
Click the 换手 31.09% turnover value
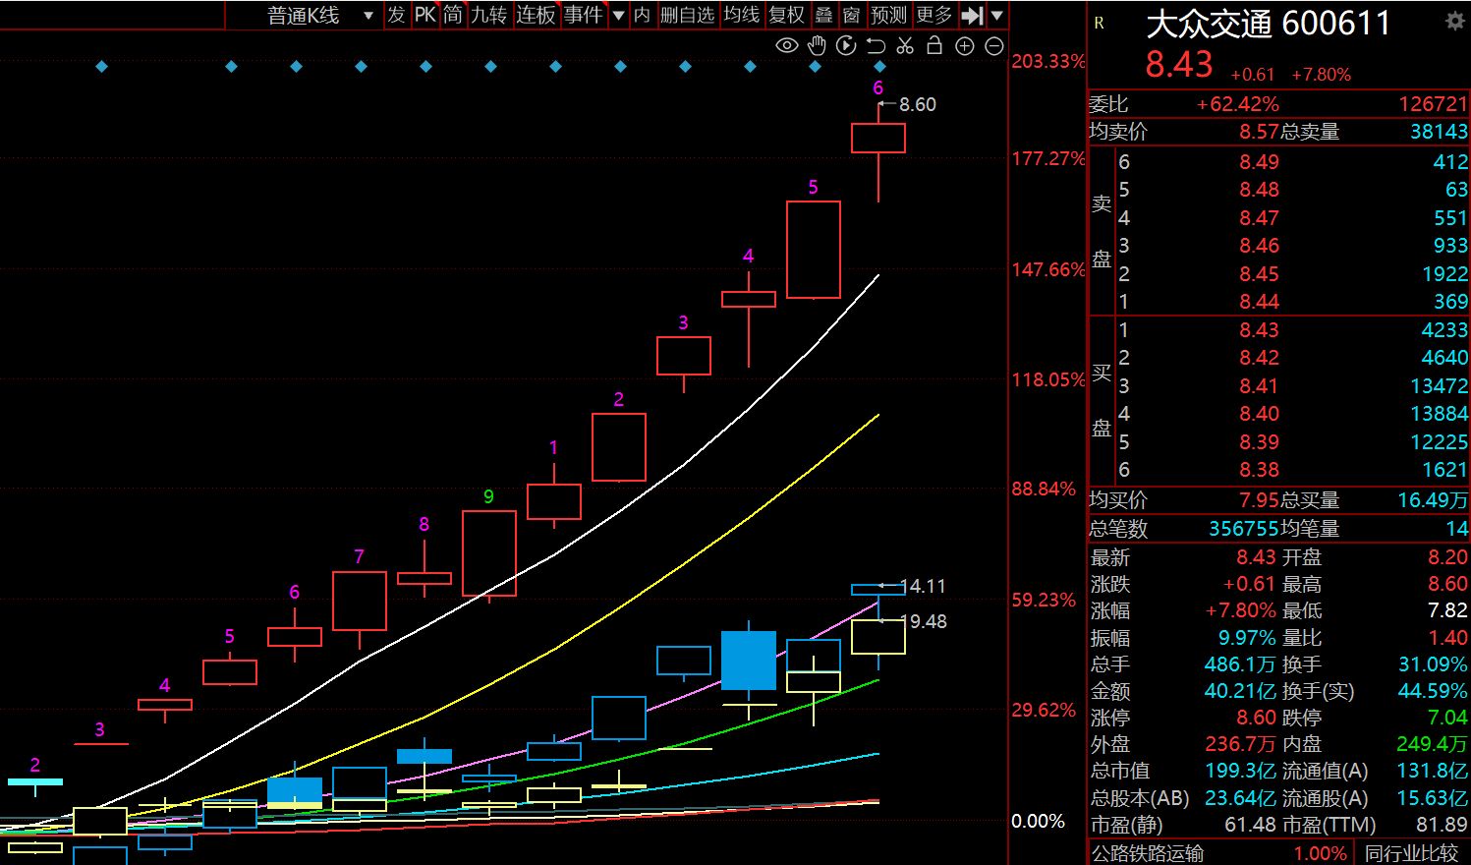[x=1432, y=664]
